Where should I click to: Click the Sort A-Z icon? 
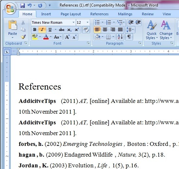[120, 37]
